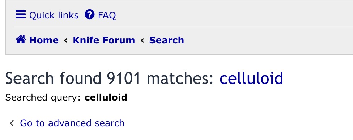Select the Search breadcrumb link

(x=167, y=40)
